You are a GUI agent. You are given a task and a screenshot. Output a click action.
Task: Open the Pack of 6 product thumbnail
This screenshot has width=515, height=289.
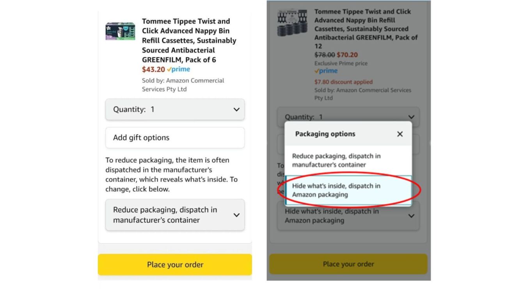click(x=120, y=31)
